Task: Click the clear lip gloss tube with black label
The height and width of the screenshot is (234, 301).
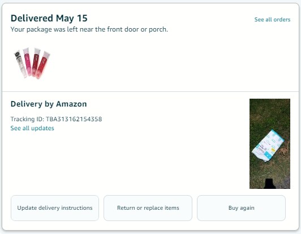Action: click(x=20, y=64)
